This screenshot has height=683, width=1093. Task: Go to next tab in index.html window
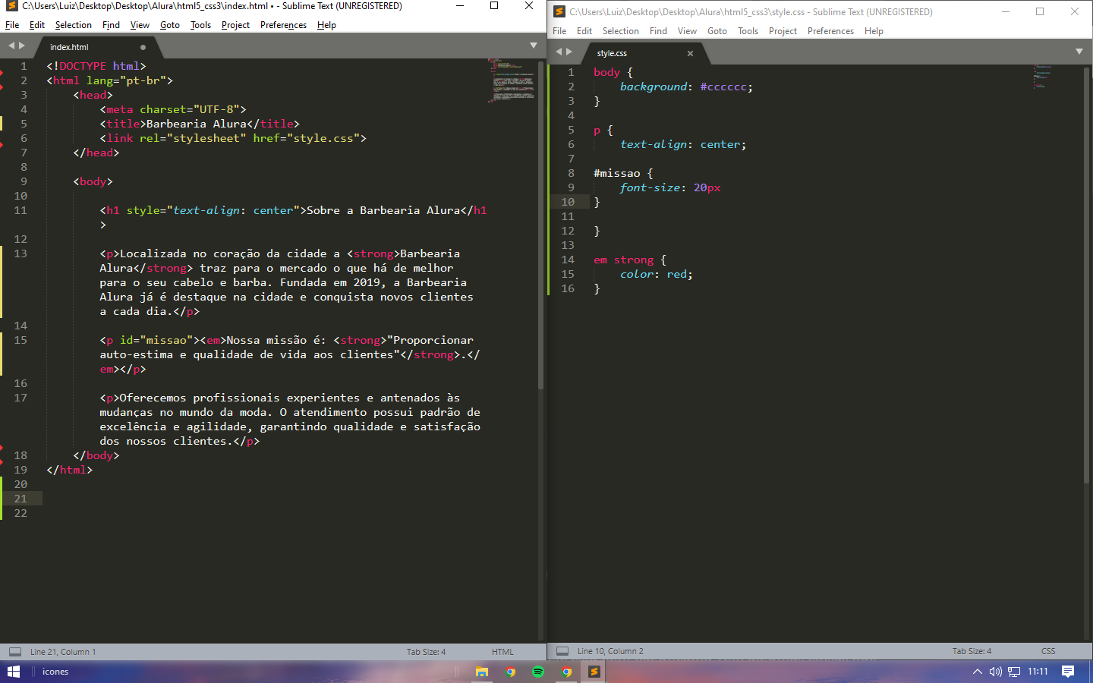[22, 46]
